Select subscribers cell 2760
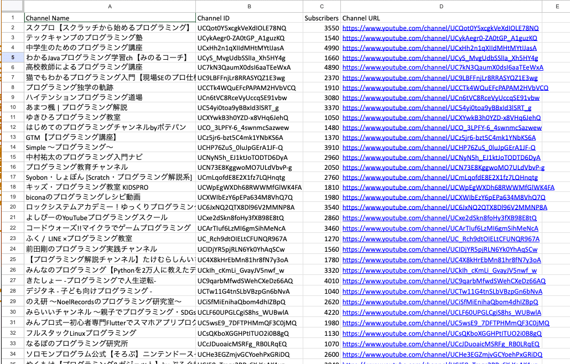 coord(322,177)
